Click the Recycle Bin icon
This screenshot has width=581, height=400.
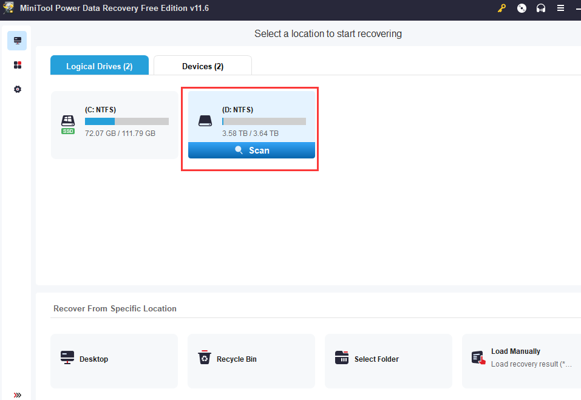tap(205, 358)
